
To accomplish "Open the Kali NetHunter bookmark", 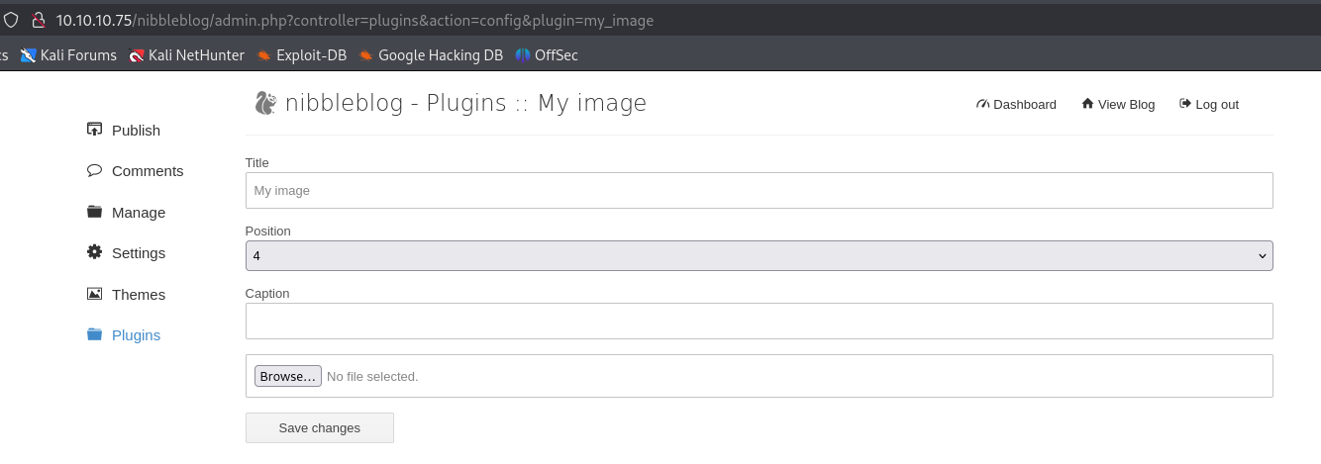I will pos(186,55).
